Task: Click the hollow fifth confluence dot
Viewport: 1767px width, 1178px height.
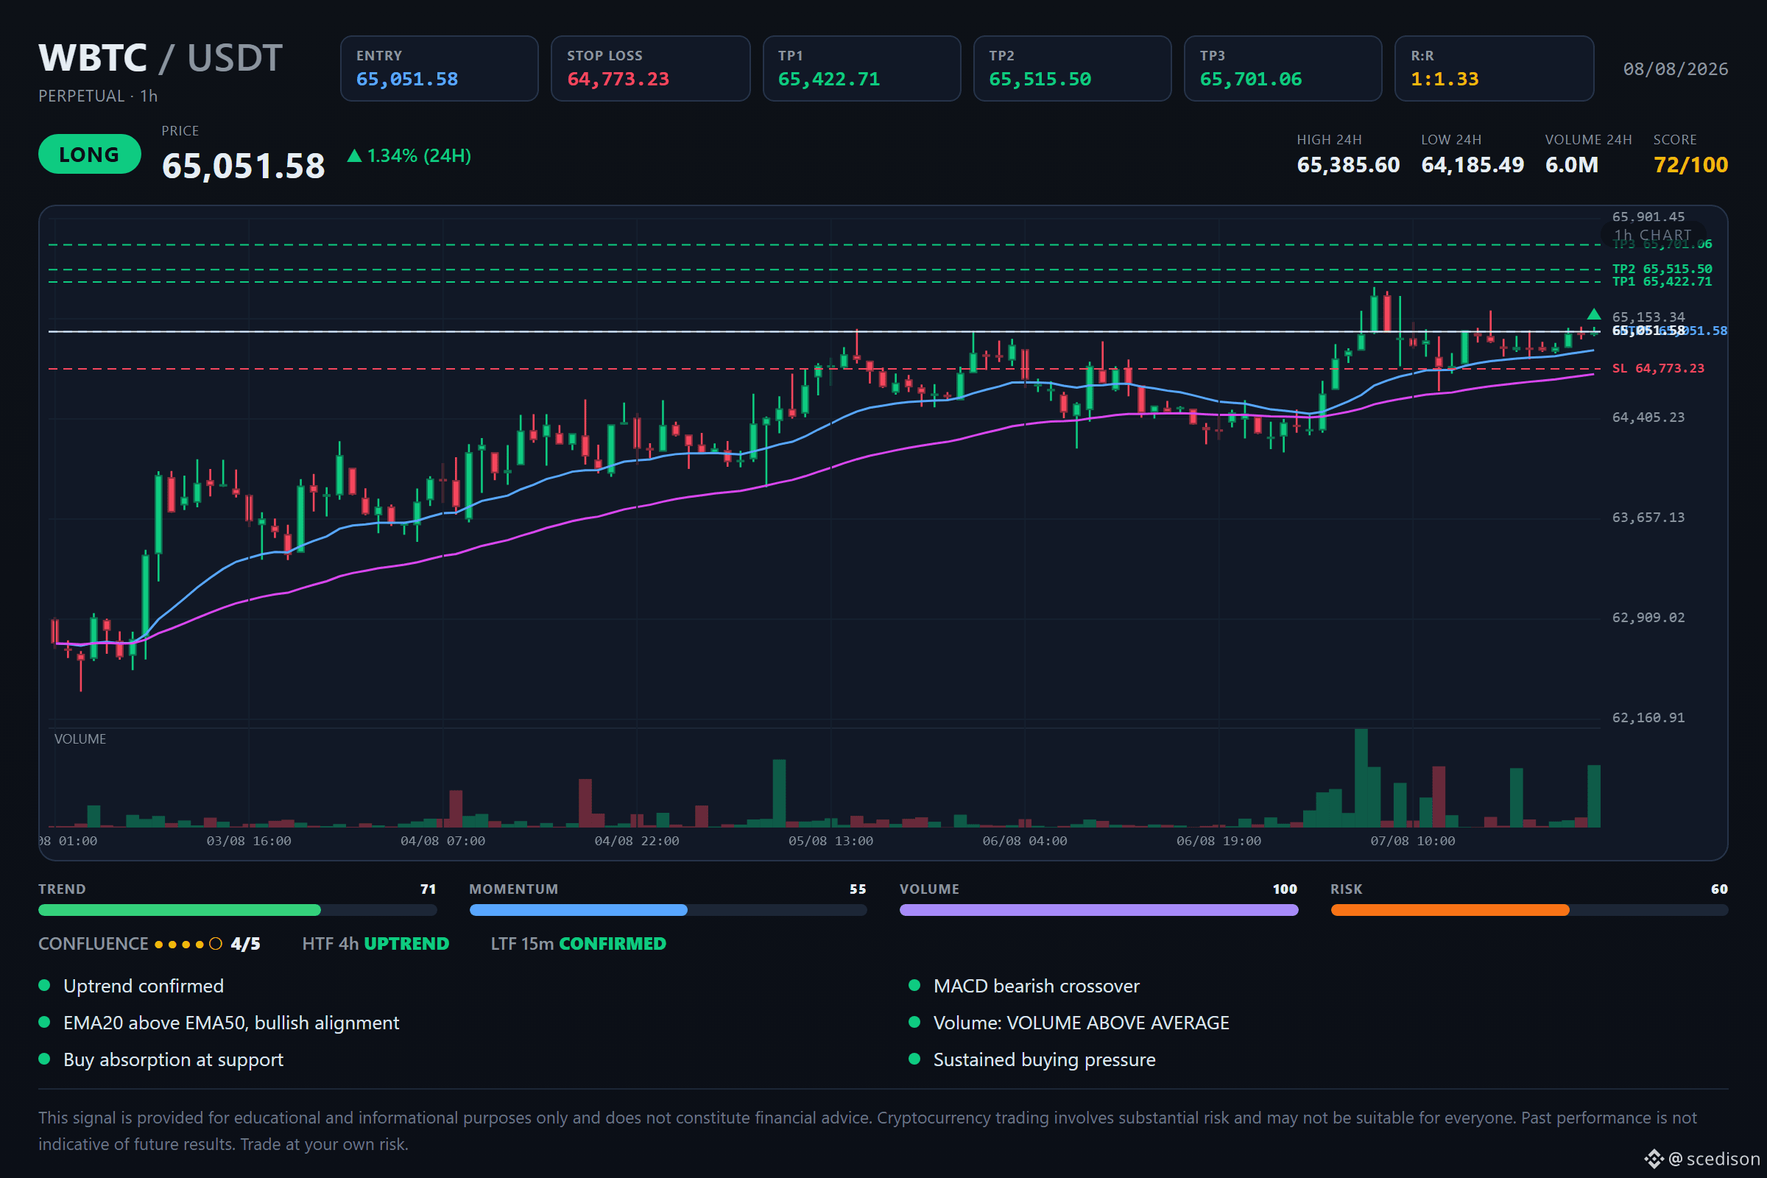Action: click(216, 944)
